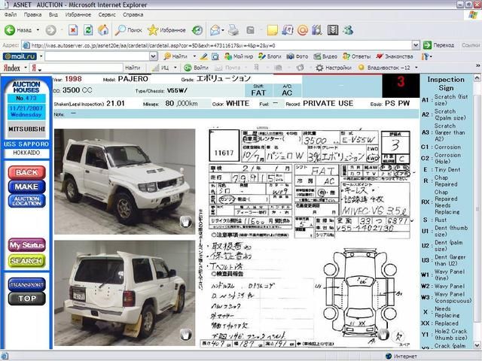
Task: Click the Mail envelope toolbar icon
Action: point(215,30)
